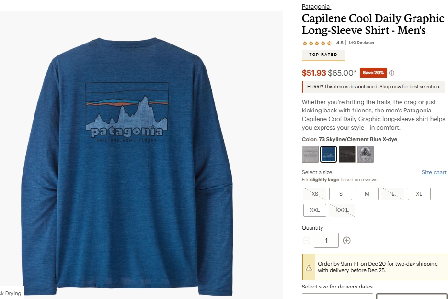Open the Size chart link
This screenshot has height=299, width=448.
pyautogui.click(x=434, y=172)
